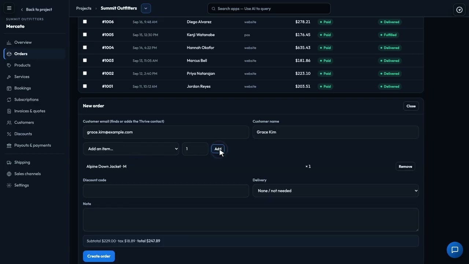Viewport: 469px width, 264px height.
Task: Open the project switcher chevron dropdown
Action: click(x=146, y=8)
